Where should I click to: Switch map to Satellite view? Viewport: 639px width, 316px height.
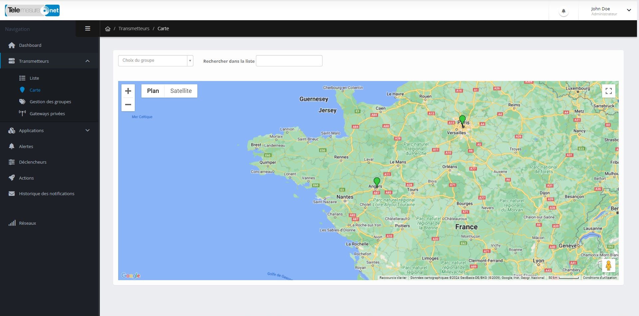[181, 91]
